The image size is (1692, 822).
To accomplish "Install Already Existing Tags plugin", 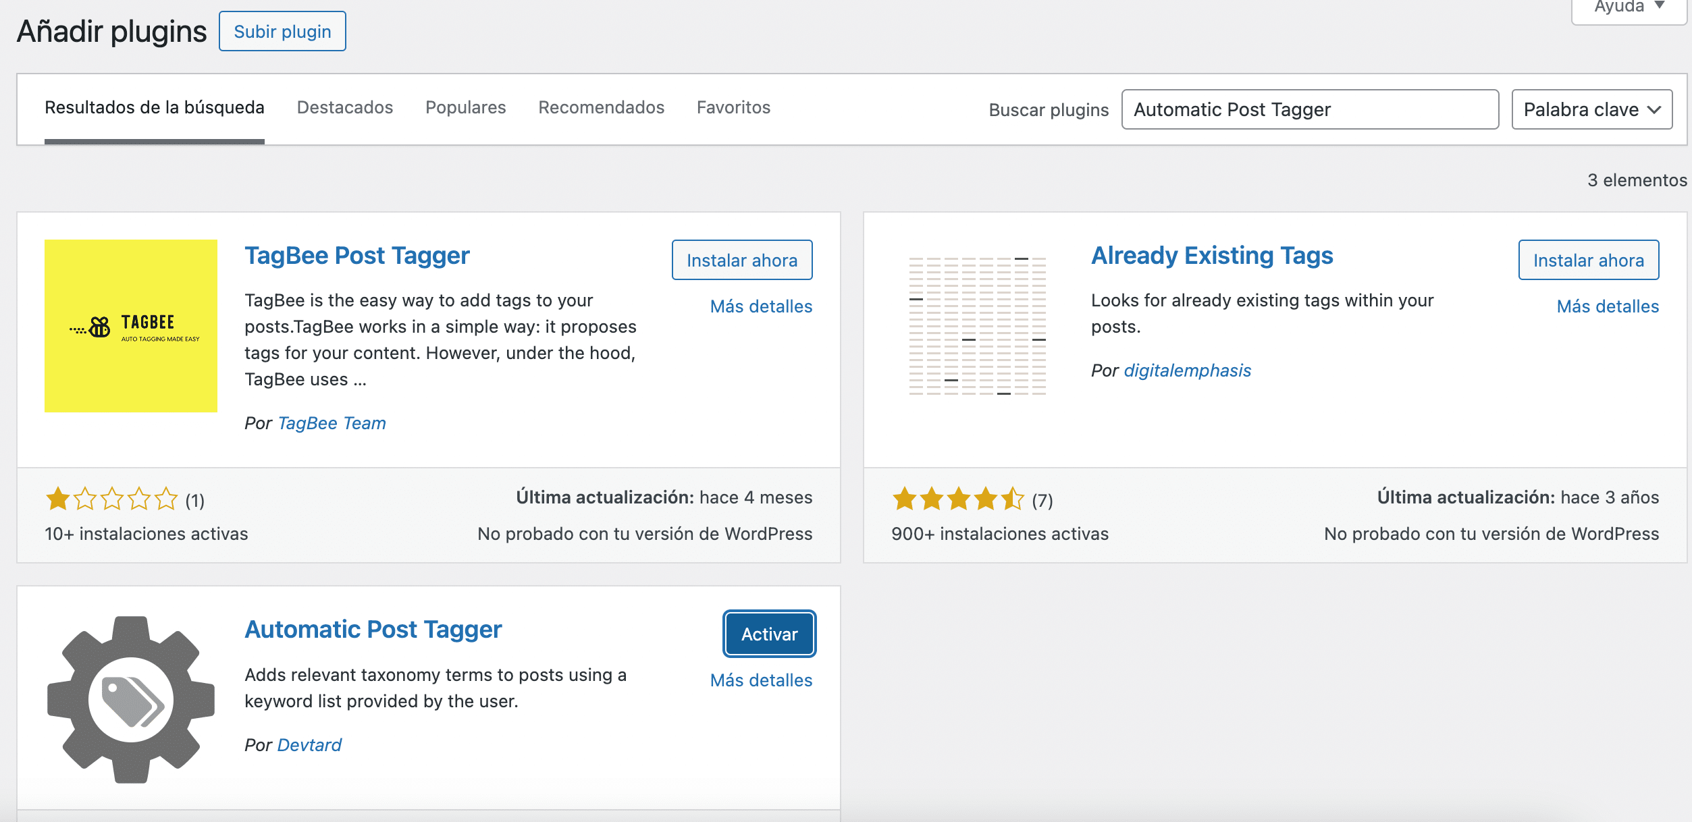I will (1588, 261).
